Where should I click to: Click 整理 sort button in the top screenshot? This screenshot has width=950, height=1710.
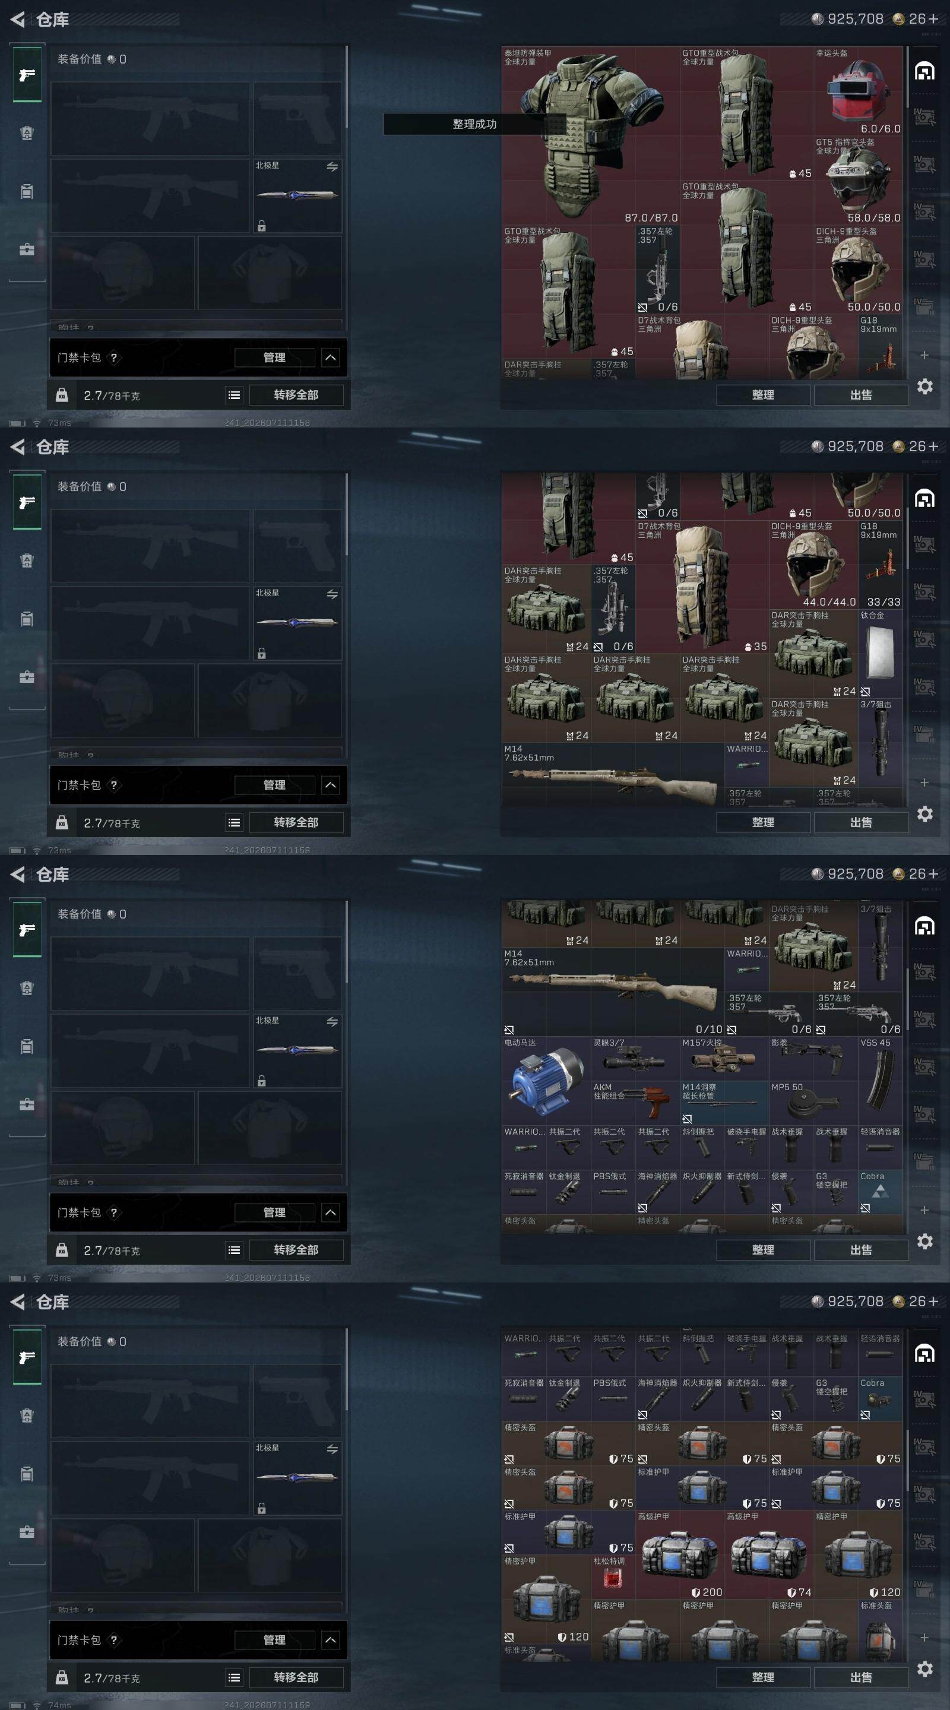click(x=763, y=395)
